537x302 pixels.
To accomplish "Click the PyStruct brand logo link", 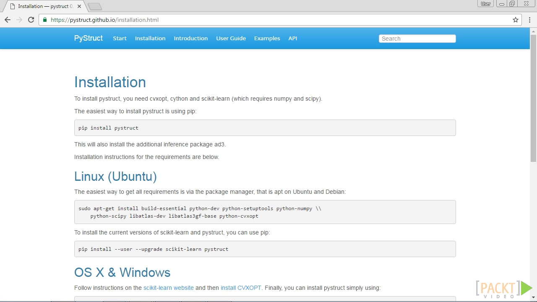I will tap(89, 38).
